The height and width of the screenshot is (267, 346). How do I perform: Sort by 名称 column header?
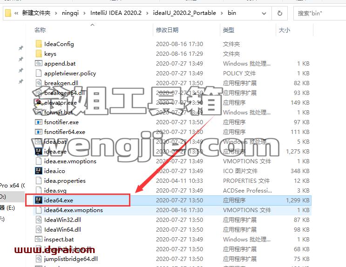(40, 30)
